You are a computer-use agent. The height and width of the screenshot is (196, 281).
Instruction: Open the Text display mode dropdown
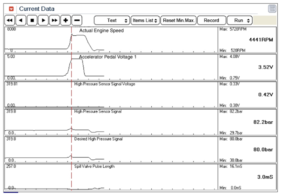pos(112,20)
